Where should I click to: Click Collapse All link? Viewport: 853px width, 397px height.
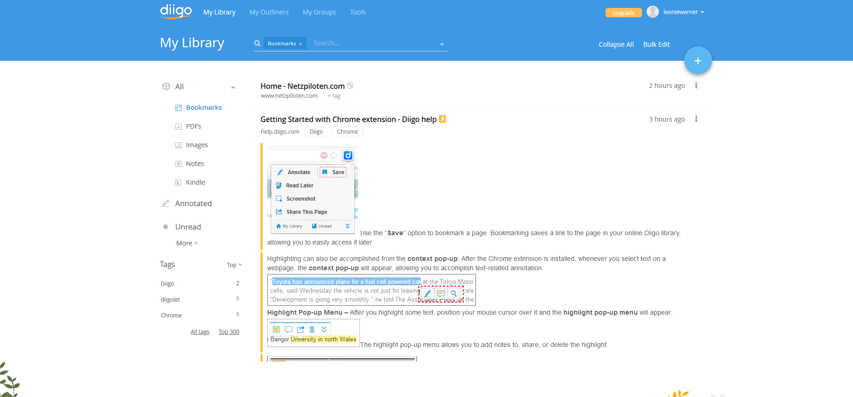coord(616,44)
